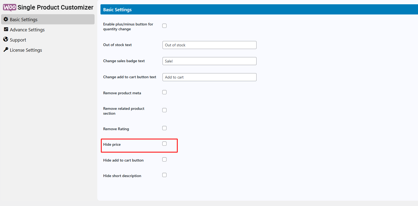Enable the Hide price checkbox

tap(164, 144)
